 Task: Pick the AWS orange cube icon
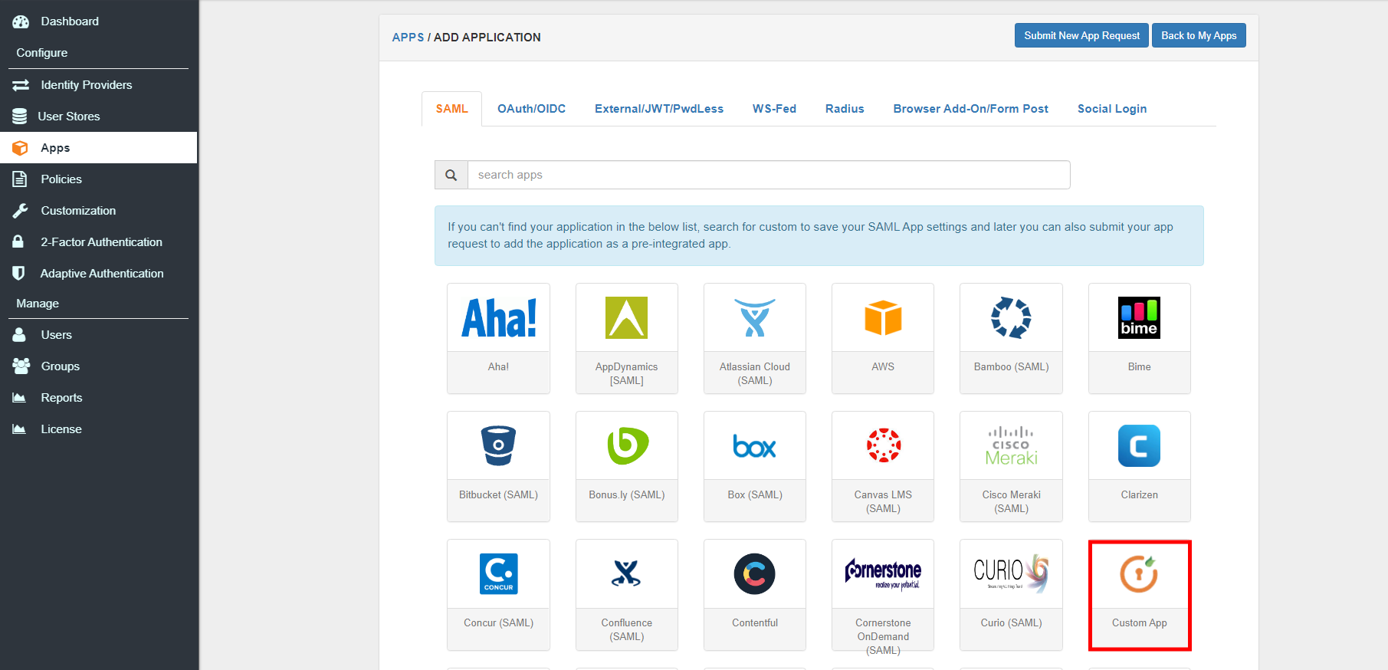[883, 317]
